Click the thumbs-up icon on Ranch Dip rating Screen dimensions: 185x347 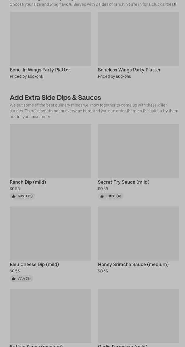pyautogui.click(x=14, y=196)
